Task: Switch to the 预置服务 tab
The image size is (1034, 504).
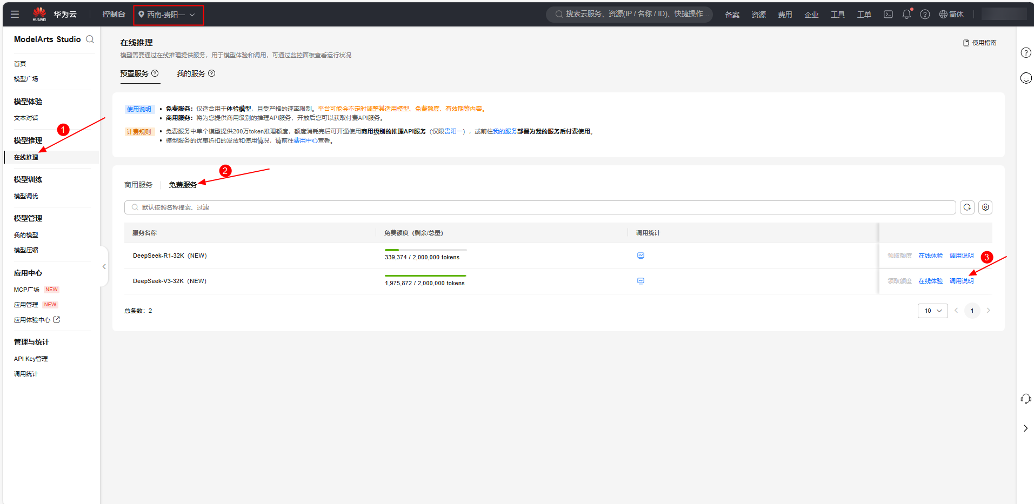Action: click(x=134, y=73)
